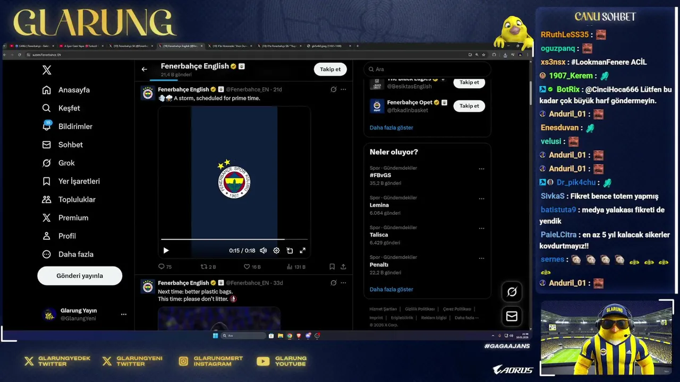680x382 pixels.
Task: Open the Talisca trending topic
Action: pos(379,235)
